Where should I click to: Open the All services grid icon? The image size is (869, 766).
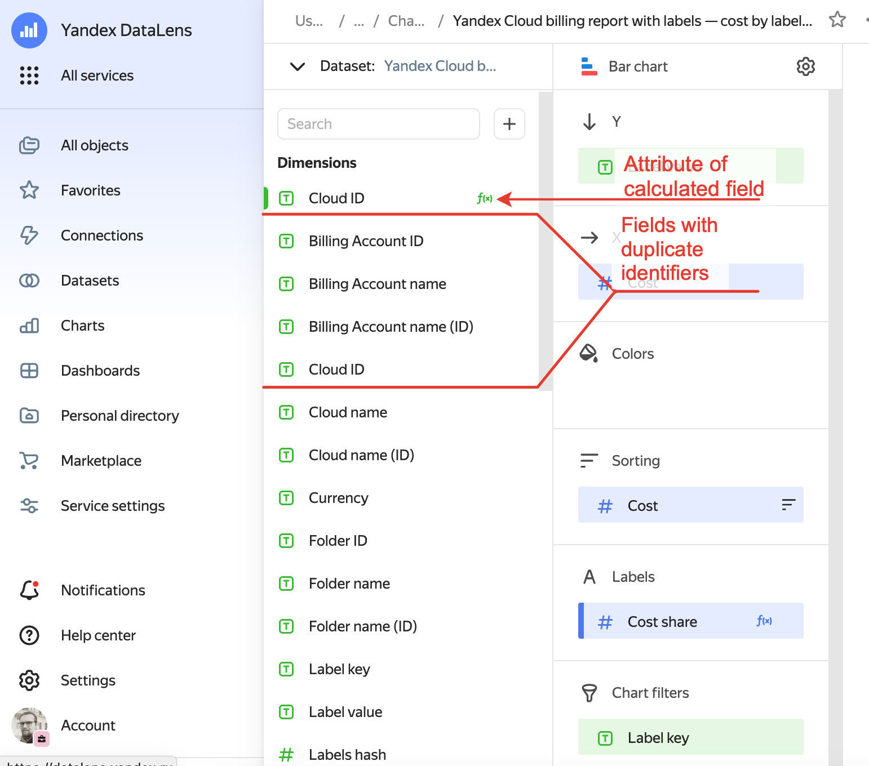29,75
